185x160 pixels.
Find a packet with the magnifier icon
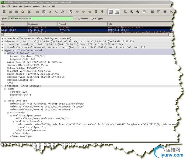[x=71, y=12]
